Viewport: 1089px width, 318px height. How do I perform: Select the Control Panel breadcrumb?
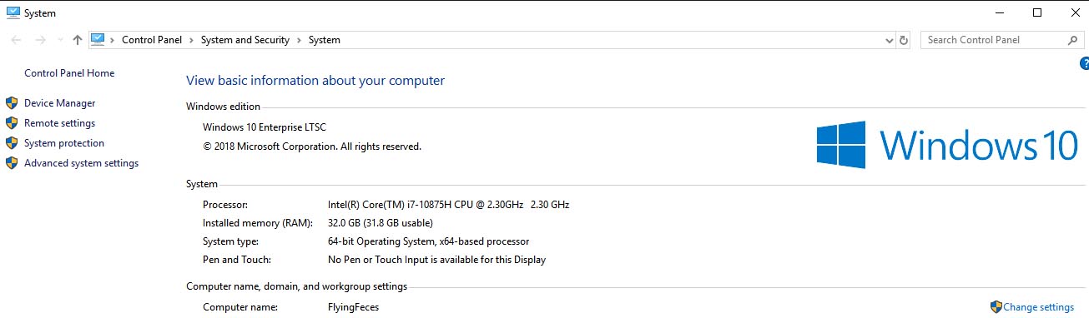(x=152, y=40)
